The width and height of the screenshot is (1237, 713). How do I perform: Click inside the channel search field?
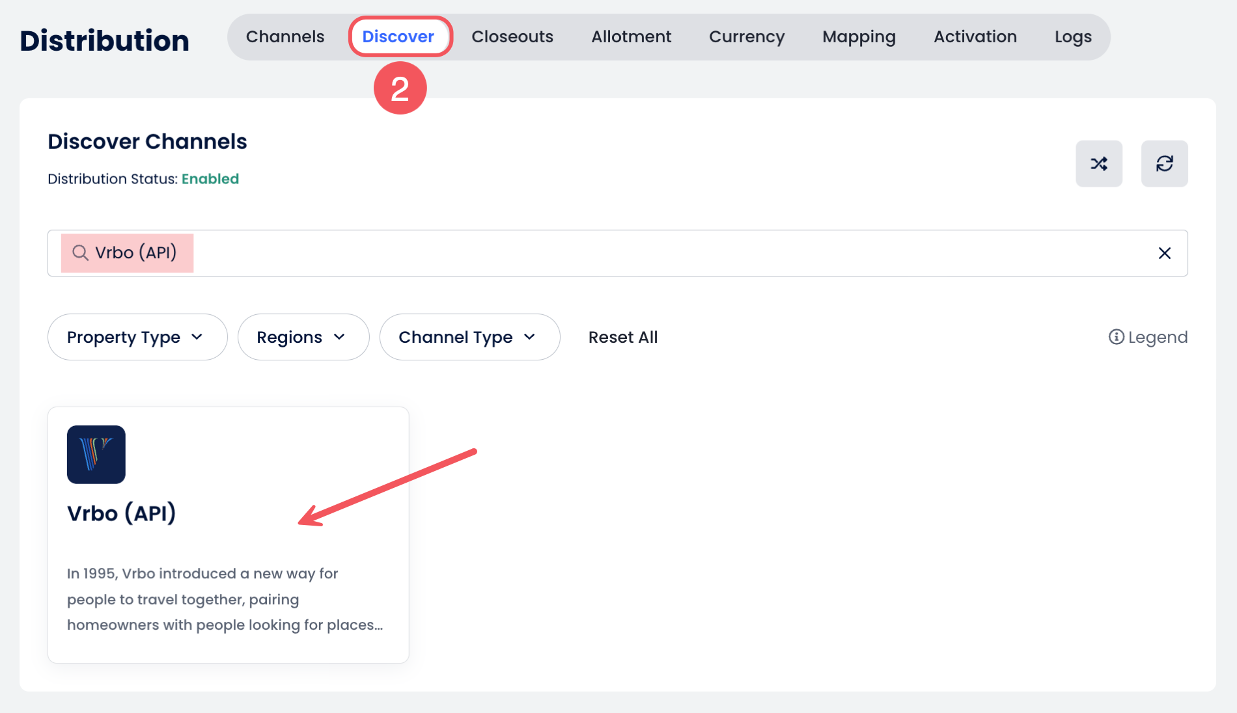pos(651,253)
